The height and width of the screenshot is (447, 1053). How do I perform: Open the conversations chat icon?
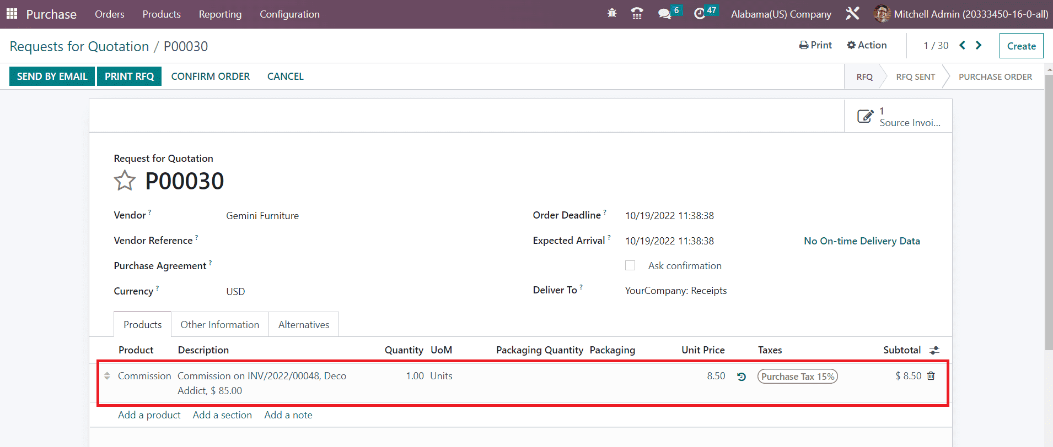pyautogui.click(x=665, y=14)
